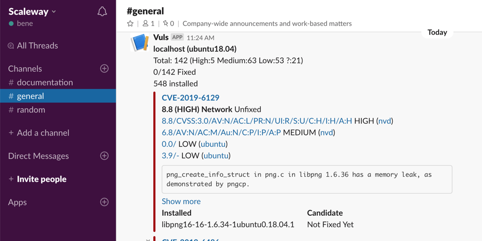Start a new direct message plus icon
482x241 pixels.
click(x=104, y=156)
